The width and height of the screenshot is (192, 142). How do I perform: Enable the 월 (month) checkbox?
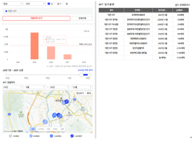[x=64, y=4]
